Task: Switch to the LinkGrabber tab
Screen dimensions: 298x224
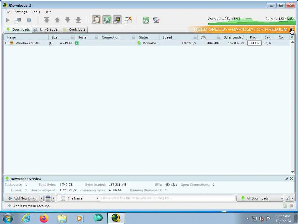Action: tap(46, 29)
